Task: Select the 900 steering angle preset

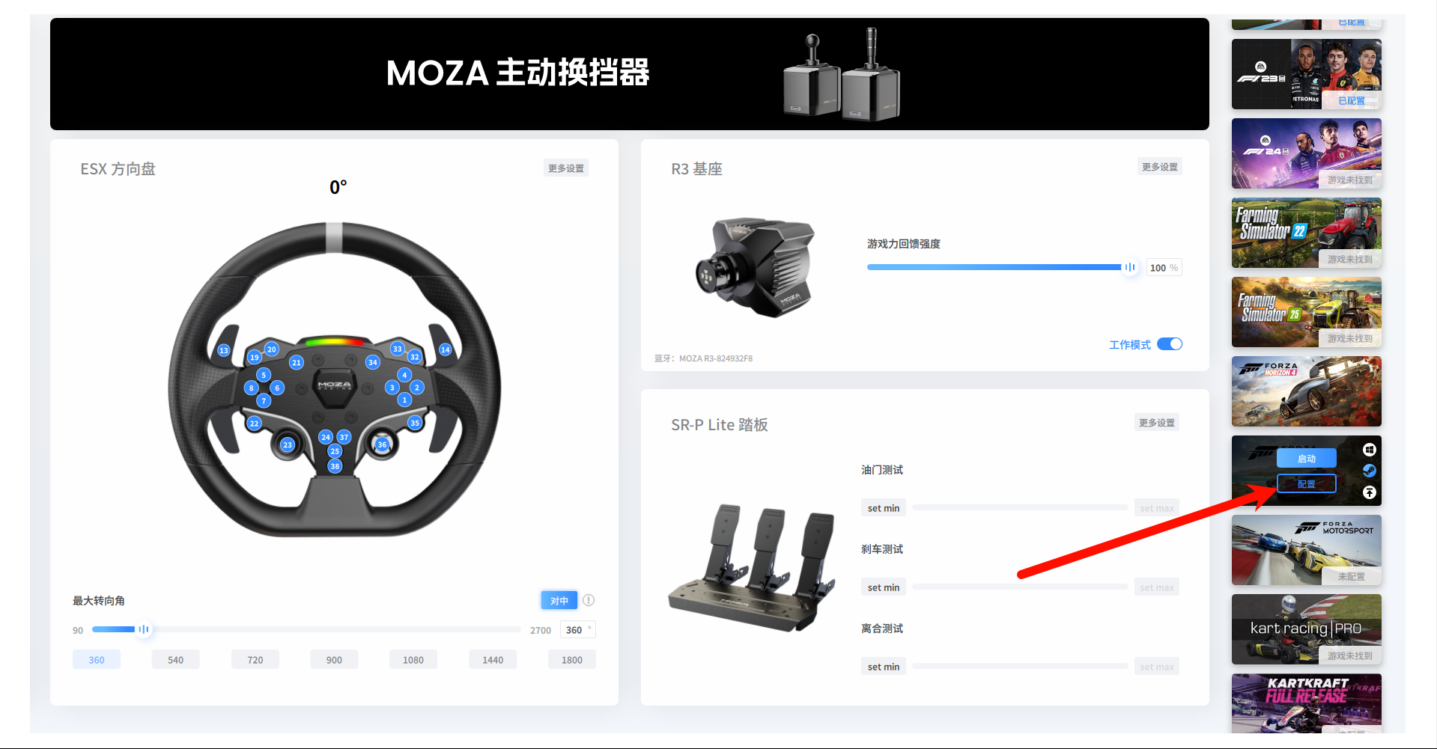Action: [x=334, y=660]
